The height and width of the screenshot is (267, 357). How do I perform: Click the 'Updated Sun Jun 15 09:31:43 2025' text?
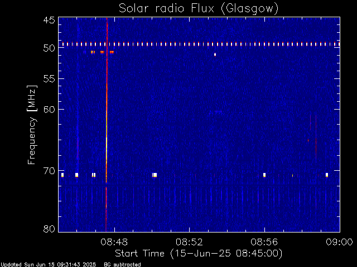pyautogui.click(x=48, y=265)
